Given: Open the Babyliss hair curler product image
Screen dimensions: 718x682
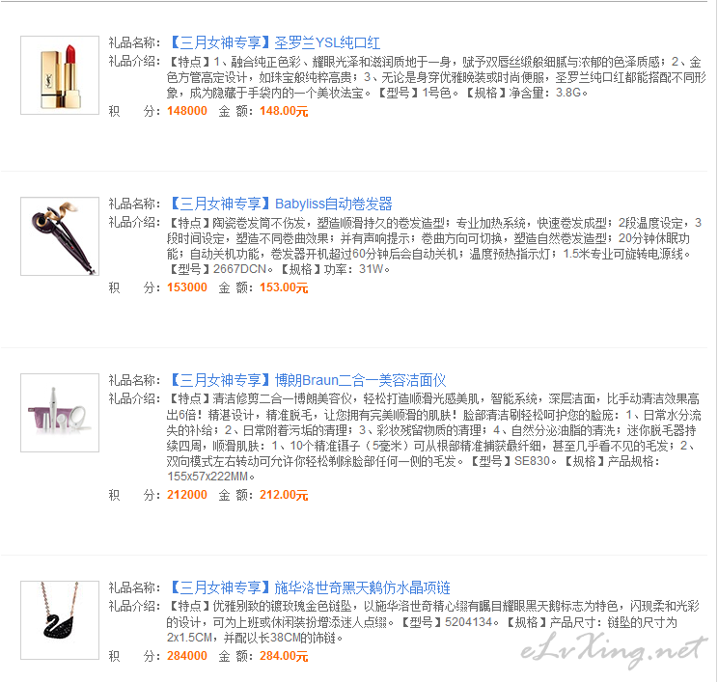Looking at the screenshot, I should (x=60, y=236).
